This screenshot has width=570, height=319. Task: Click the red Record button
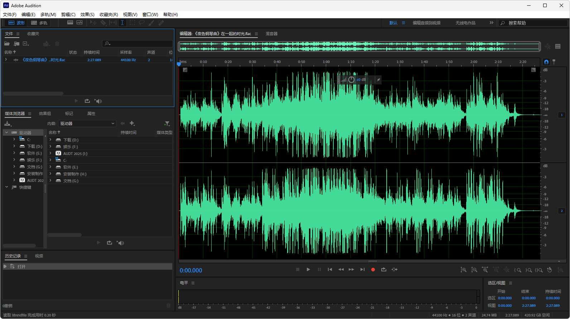pos(373,270)
